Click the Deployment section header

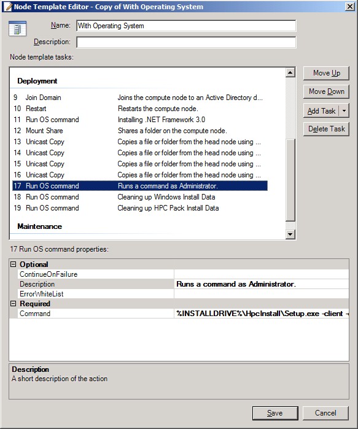37,81
